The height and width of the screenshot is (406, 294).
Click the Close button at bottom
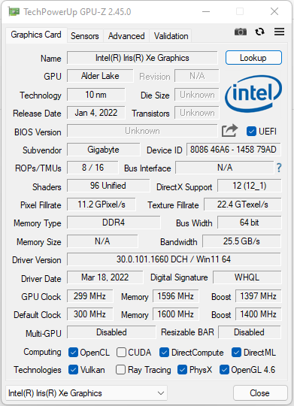click(x=260, y=393)
